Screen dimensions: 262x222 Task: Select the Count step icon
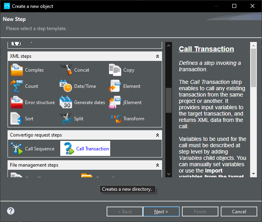17,86
